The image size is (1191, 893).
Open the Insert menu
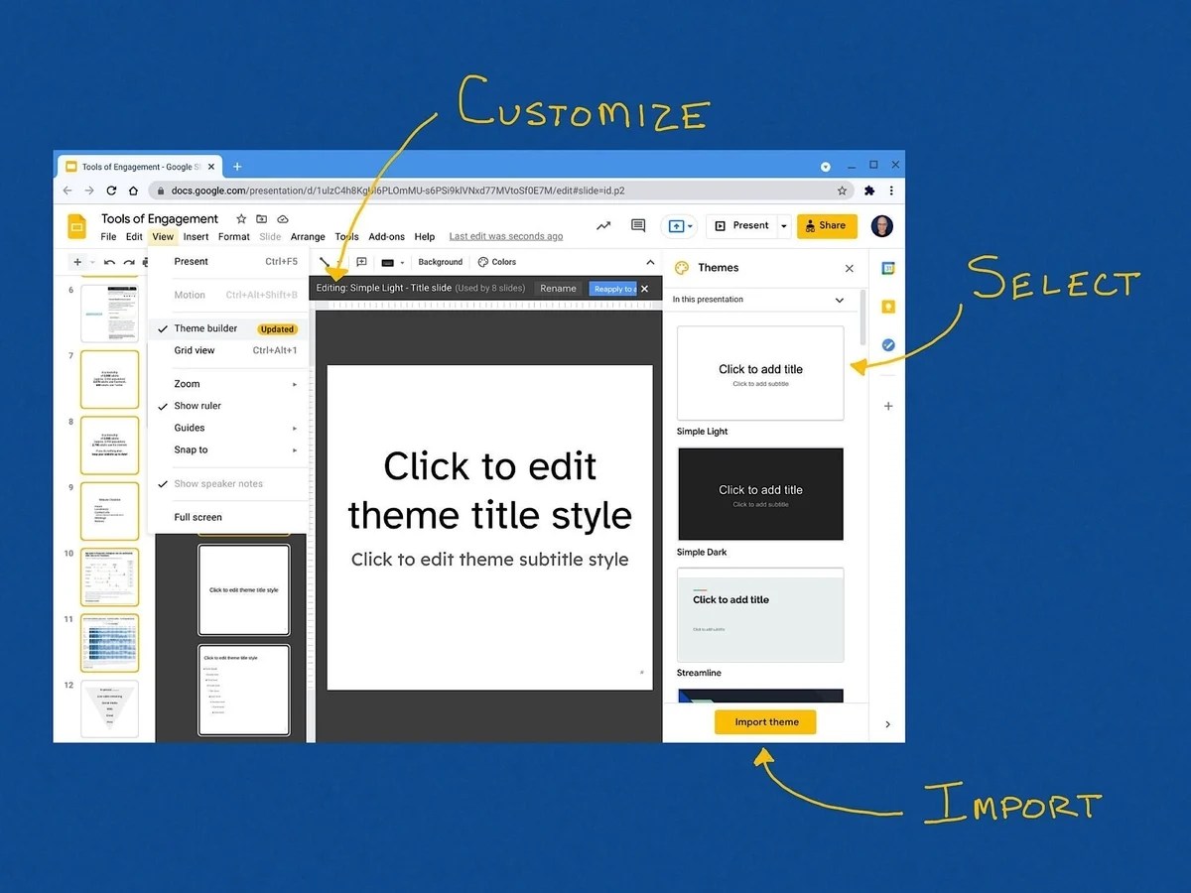click(196, 236)
